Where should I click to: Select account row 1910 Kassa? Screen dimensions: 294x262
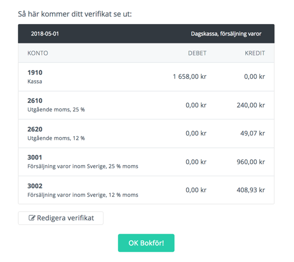click(x=146, y=77)
